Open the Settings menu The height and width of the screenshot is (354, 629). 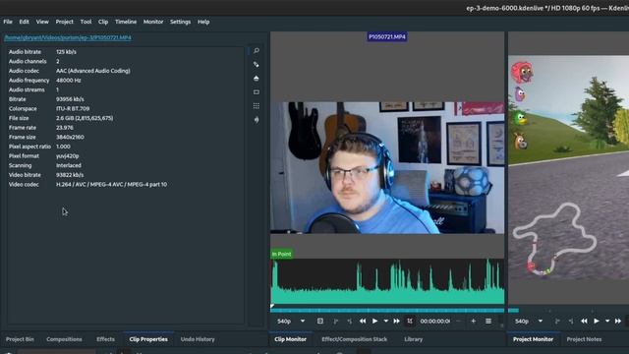(180, 22)
